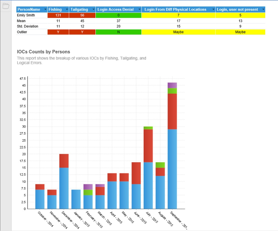Open Login From Diff Physical Locations dropdown arrow
This screenshot has height=231, width=278.
coord(213,9)
